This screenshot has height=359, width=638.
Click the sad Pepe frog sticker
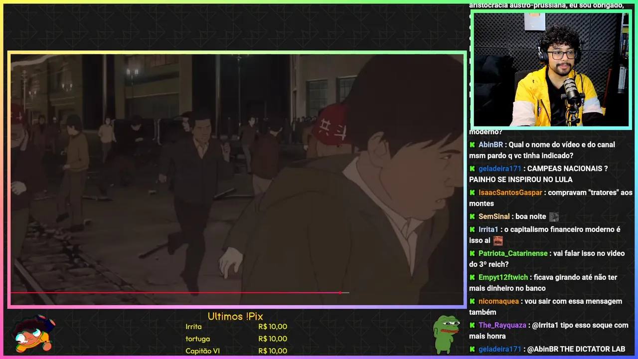coord(446,334)
